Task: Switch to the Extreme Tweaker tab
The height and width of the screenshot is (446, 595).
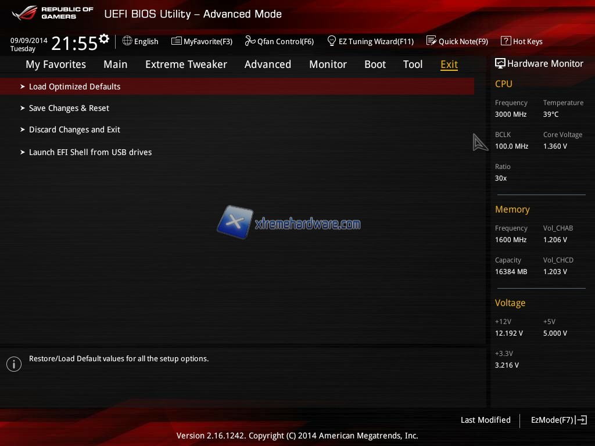Action: click(x=186, y=64)
